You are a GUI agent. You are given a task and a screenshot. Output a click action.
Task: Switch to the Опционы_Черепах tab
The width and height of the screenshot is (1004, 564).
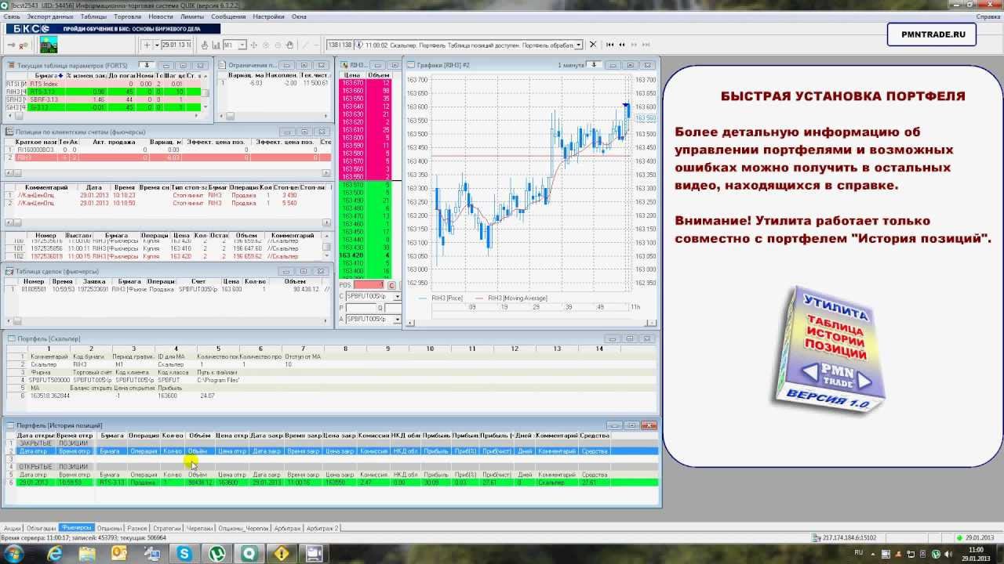pos(243,529)
